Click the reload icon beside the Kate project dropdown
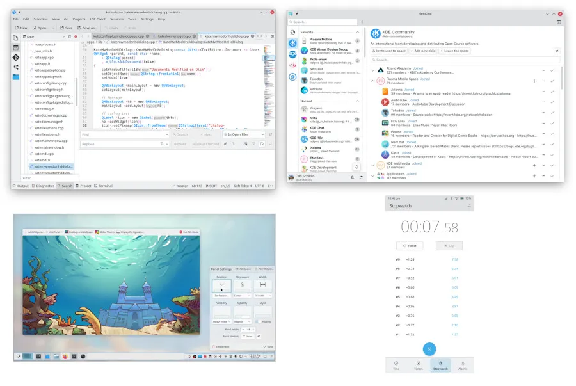This screenshot has width=576, height=386. pyautogui.click(x=69, y=36)
